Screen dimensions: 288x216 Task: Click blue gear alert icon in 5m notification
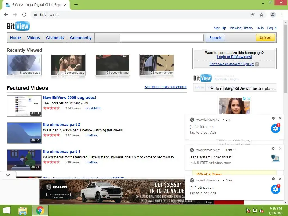click(276, 128)
